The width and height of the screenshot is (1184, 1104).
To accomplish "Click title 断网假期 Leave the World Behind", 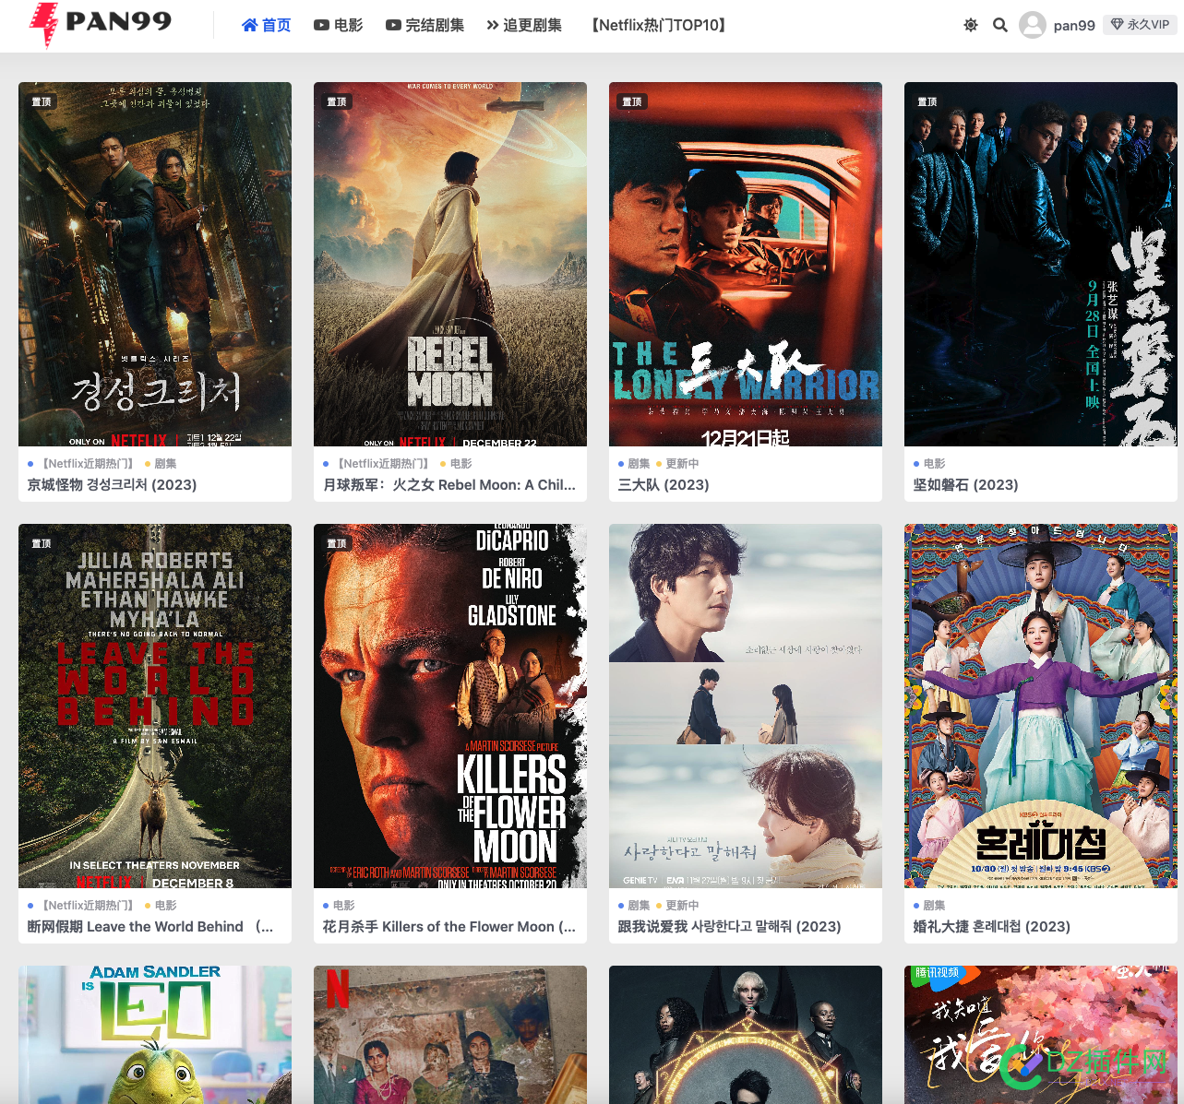I will [150, 927].
